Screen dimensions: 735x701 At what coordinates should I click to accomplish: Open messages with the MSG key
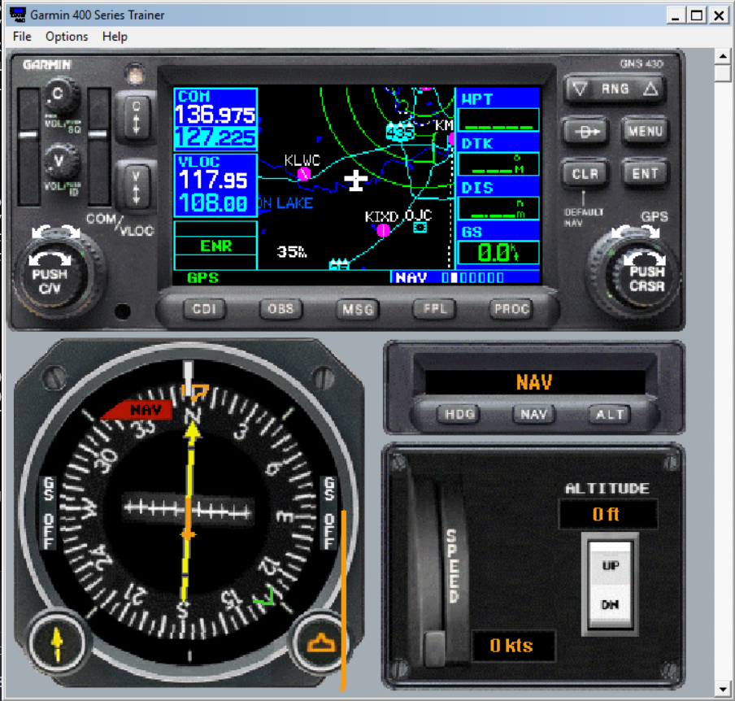coord(357,309)
